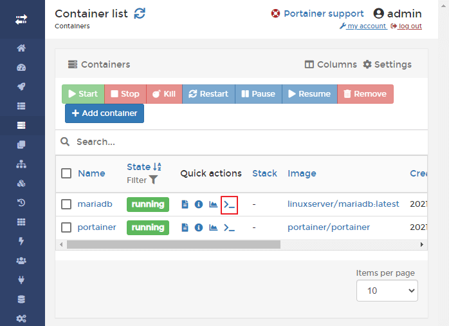The width and height of the screenshot is (449, 326).
Task: View stats chart for the portainer container
Action: click(214, 227)
